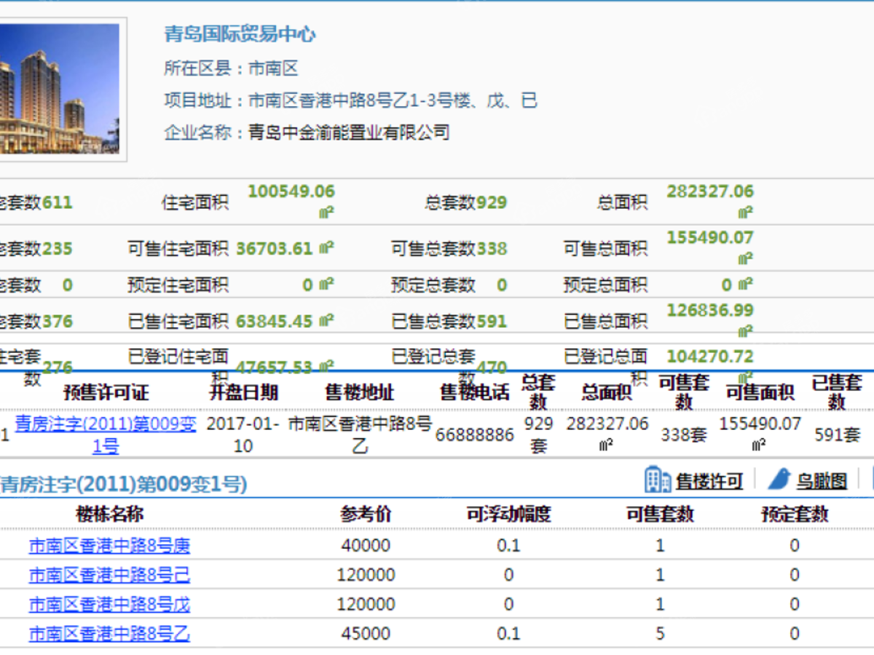Select sellable residential area 36703.61
Screen dimensions: 874x655
point(274,248)
